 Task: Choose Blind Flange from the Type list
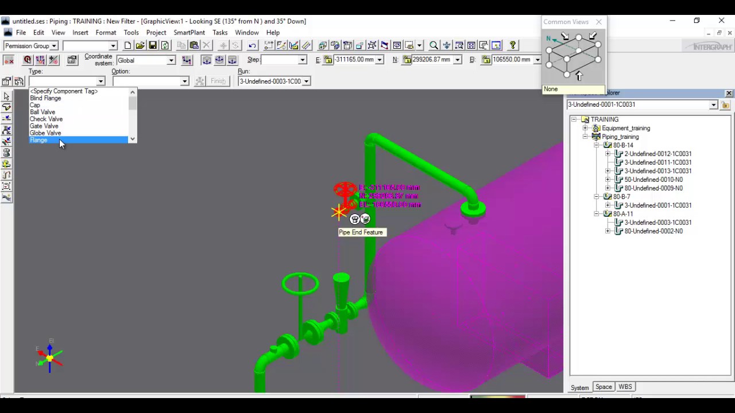pyautogui.click(x=79, y=98)
